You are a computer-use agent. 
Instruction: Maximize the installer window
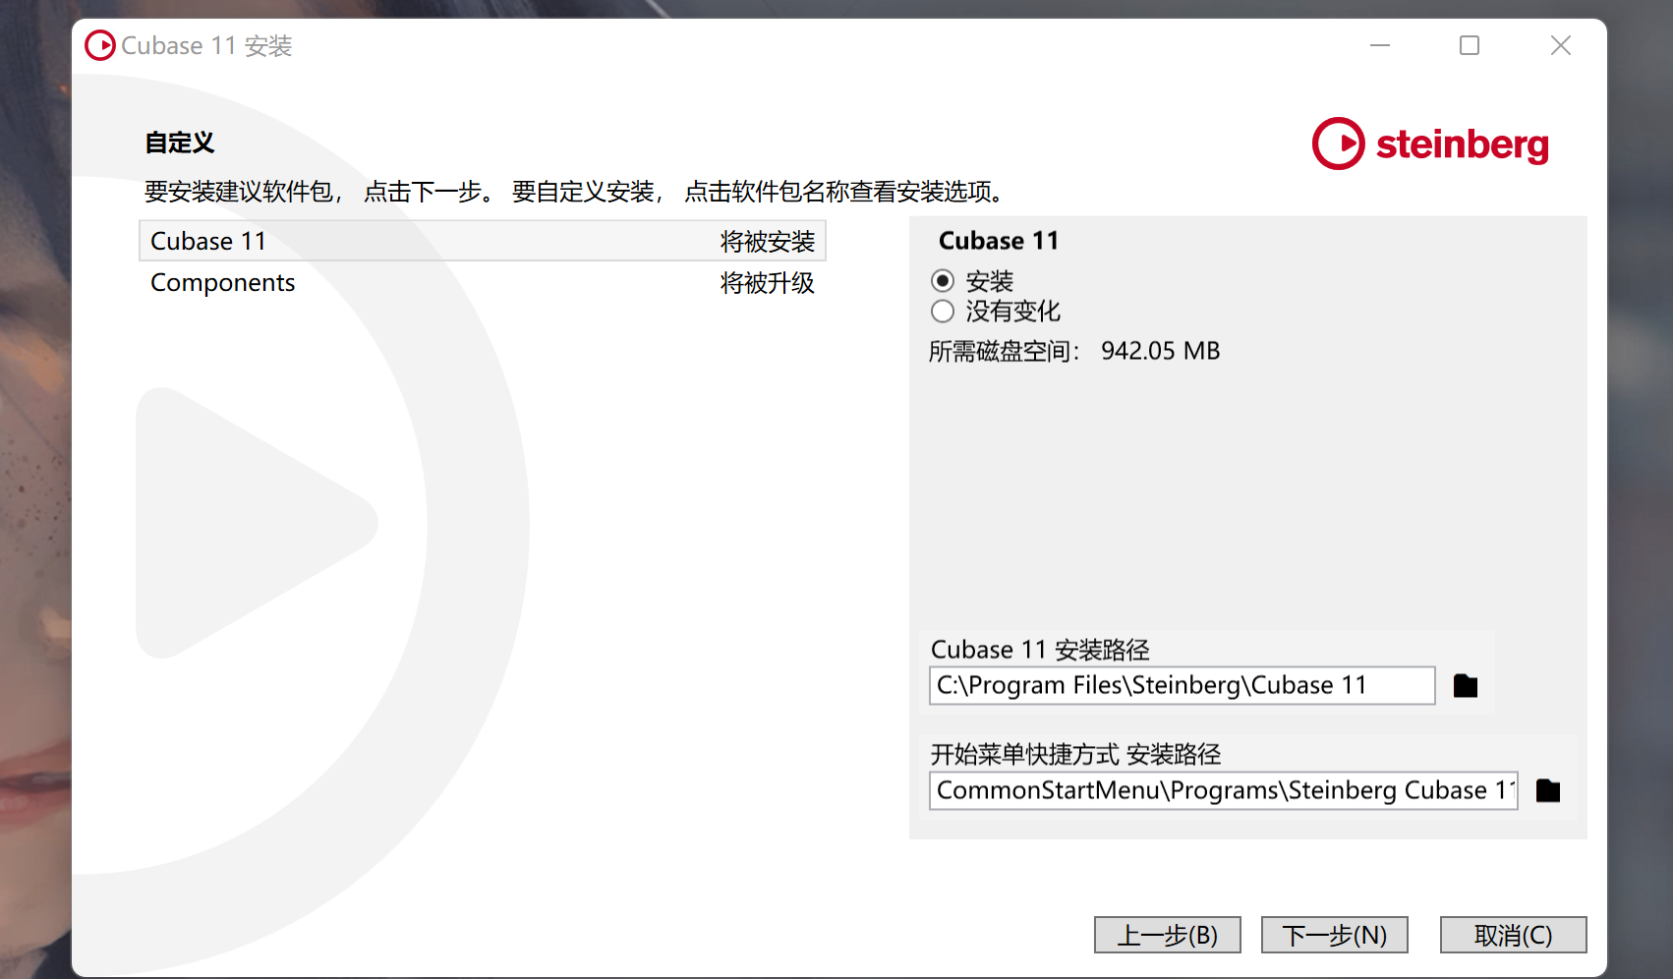click(1470, 45)
